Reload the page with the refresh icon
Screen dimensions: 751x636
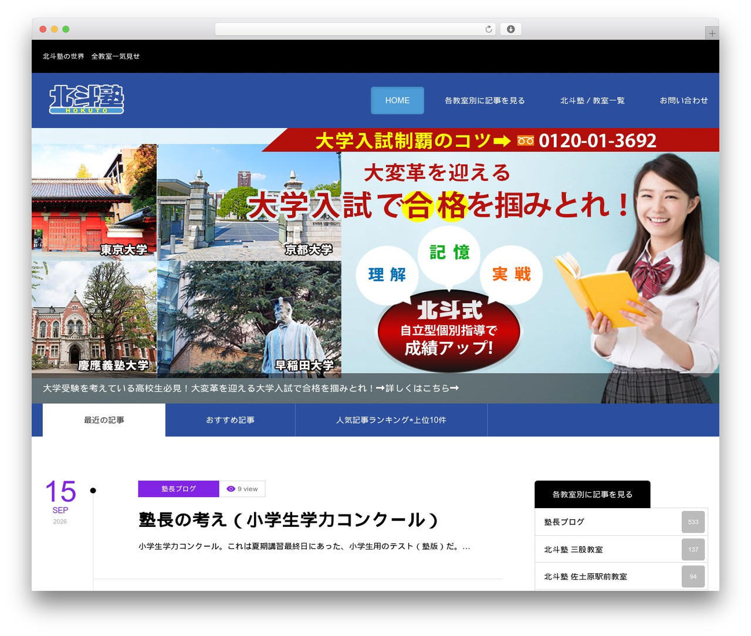click(488, 29)
